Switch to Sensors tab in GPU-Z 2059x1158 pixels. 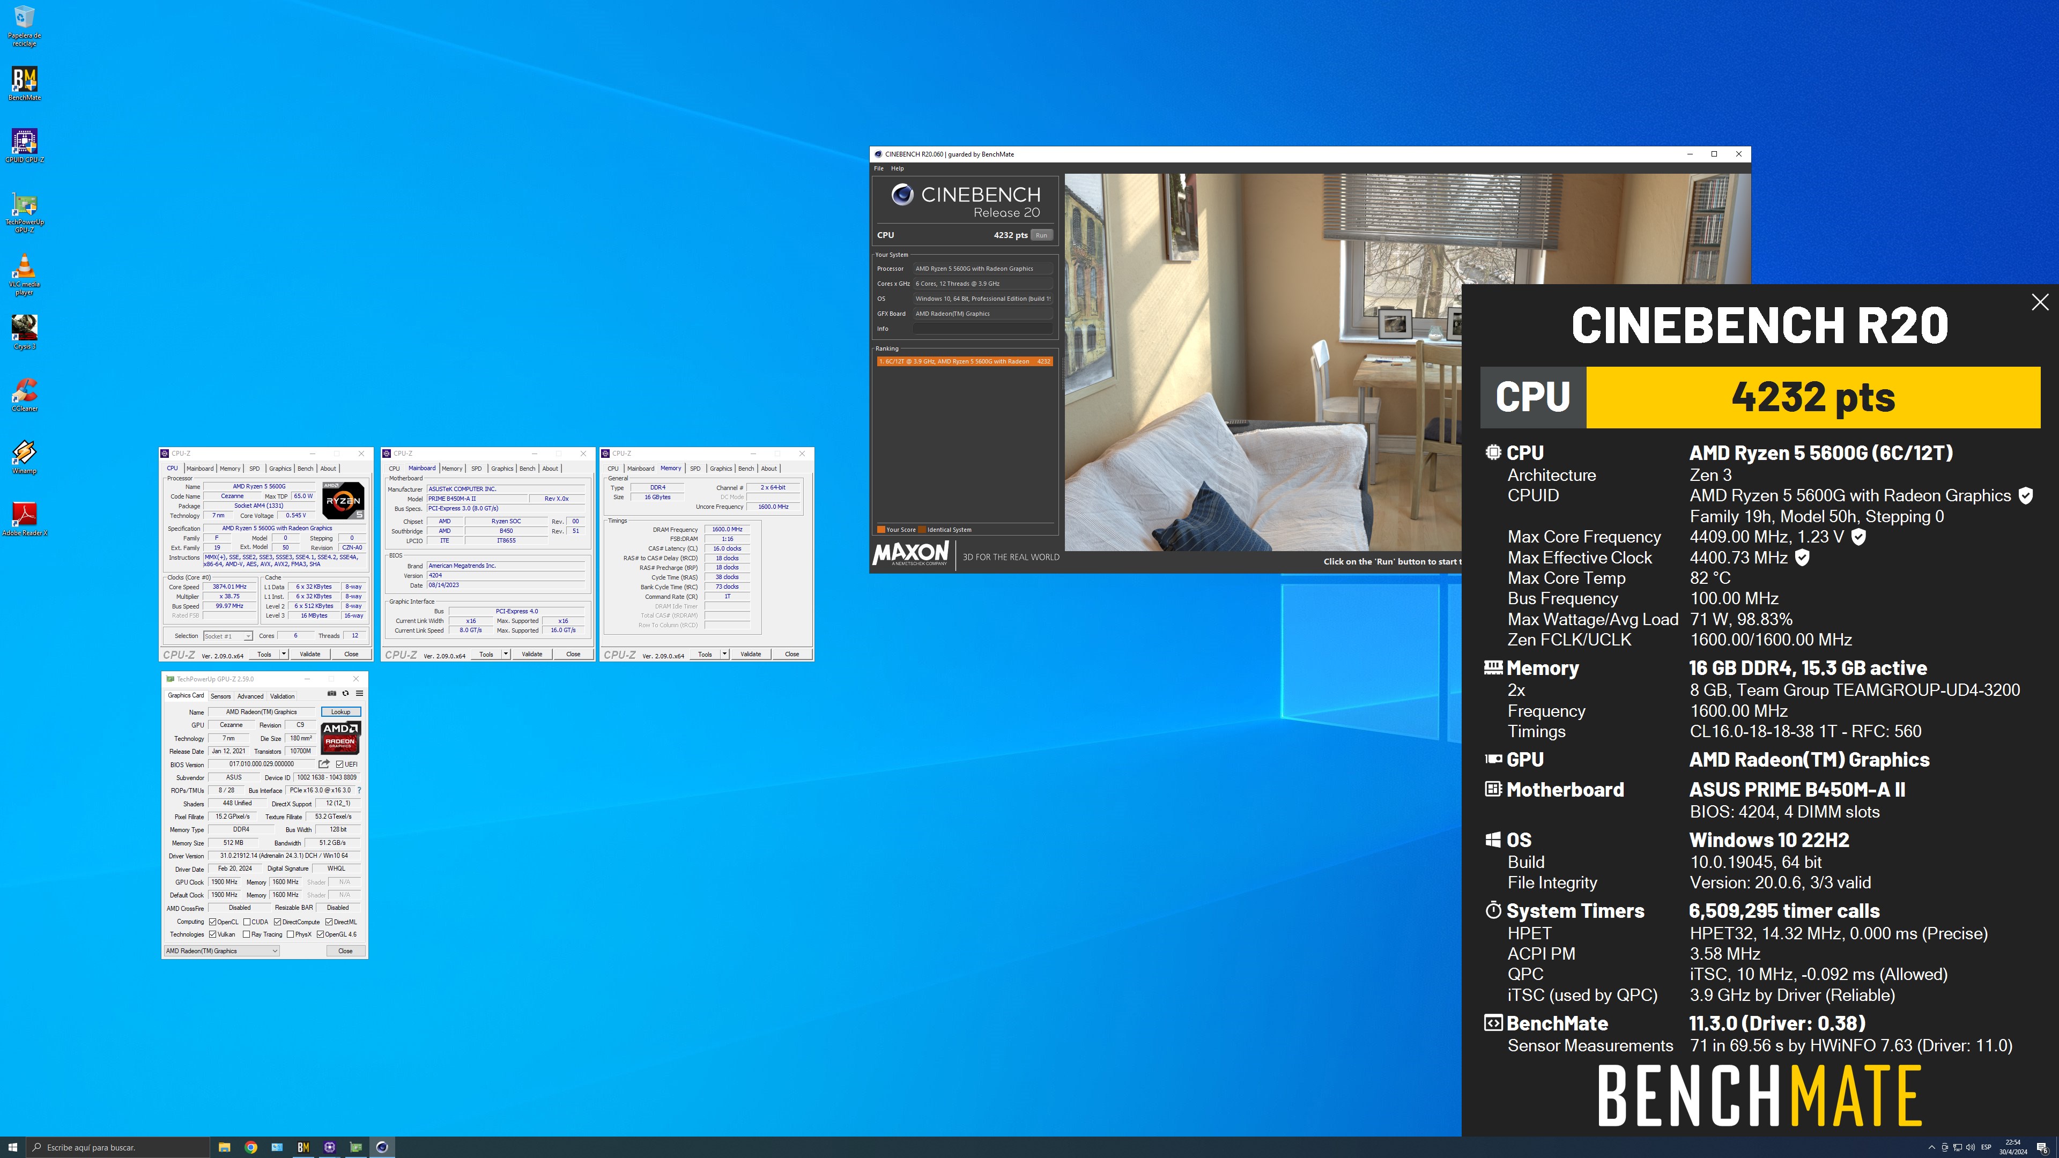pyautogui.click(x=220, y=696)
